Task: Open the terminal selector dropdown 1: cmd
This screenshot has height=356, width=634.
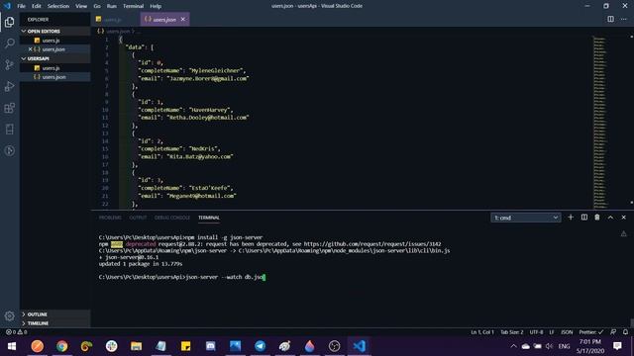Action: (526, 218)
